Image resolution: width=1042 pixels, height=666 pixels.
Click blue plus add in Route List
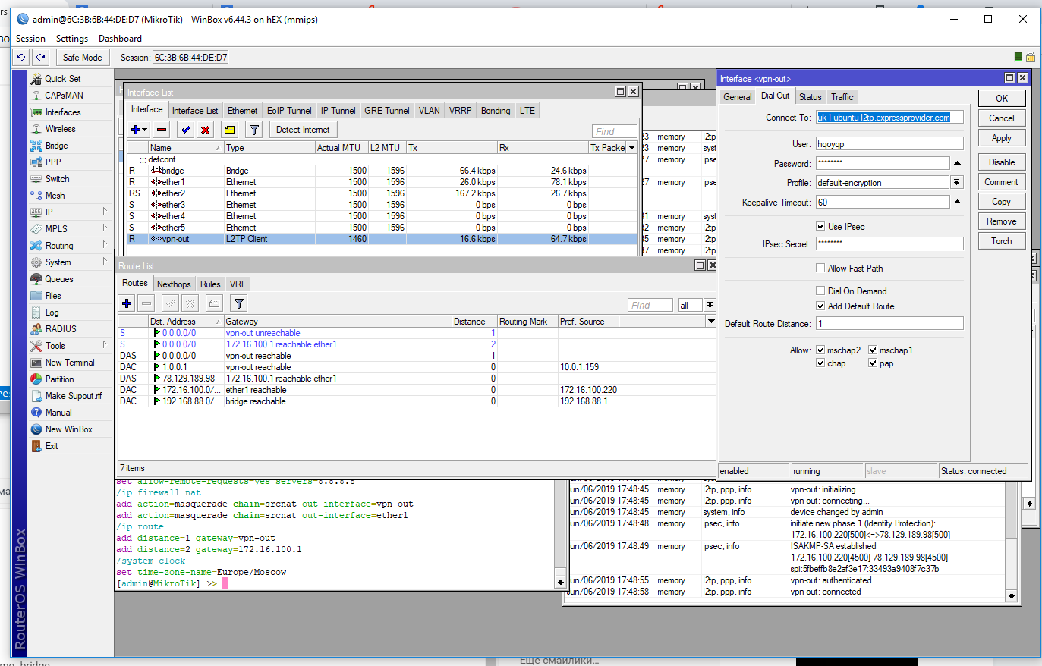127,303
